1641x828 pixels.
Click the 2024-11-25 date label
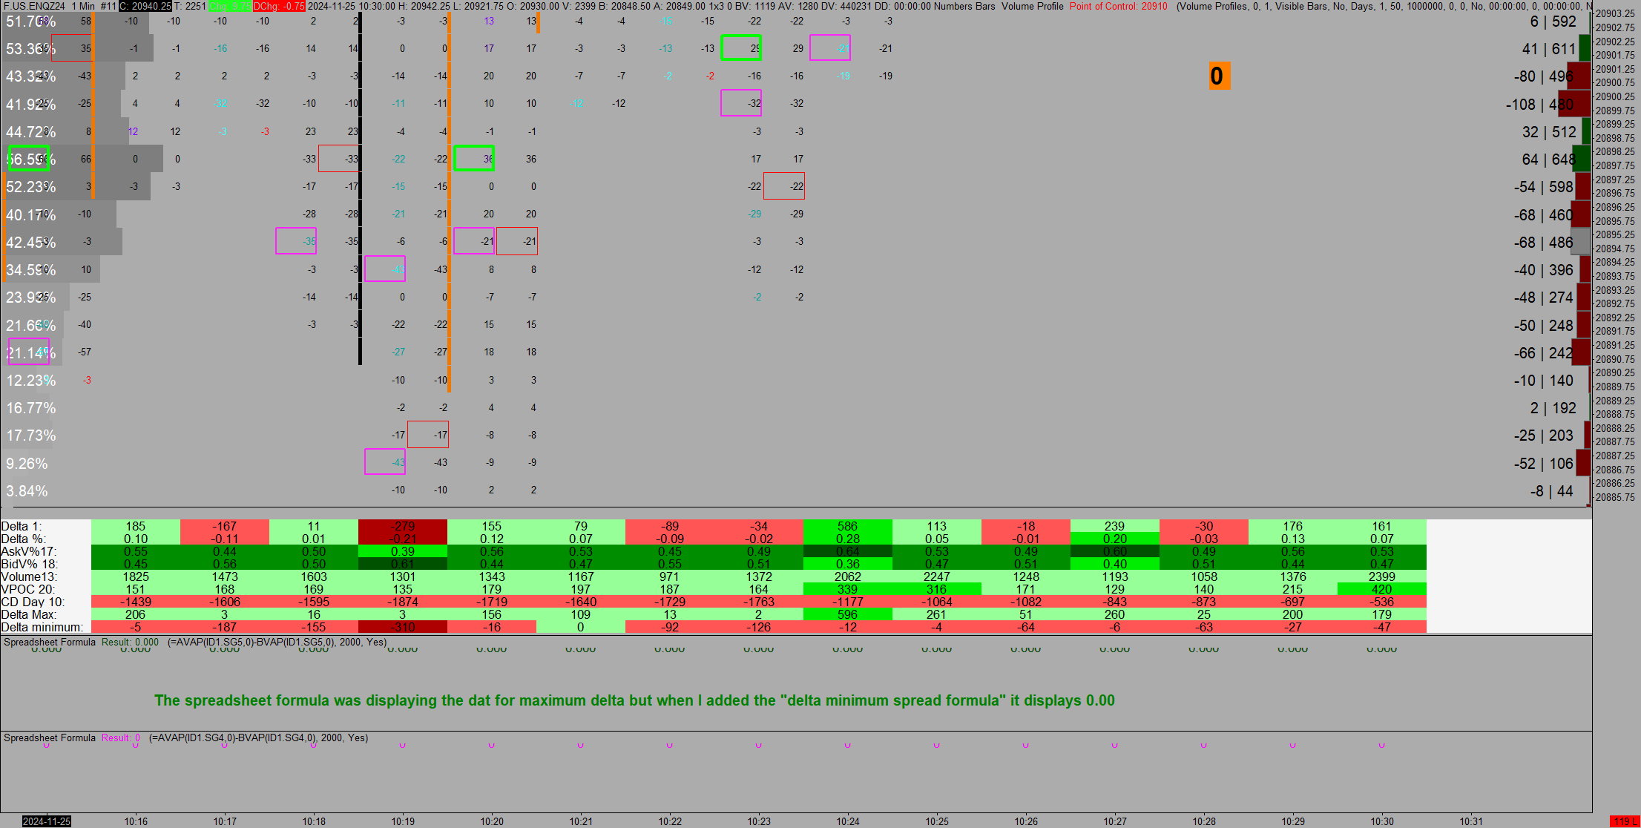tap(46, 821)
